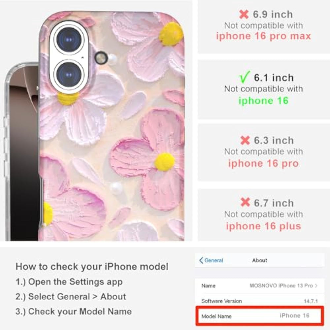The width and height of the screenshot is (330, 330).
Task: Click the red X beside 6.9 inch
Action: click(244, 14)
